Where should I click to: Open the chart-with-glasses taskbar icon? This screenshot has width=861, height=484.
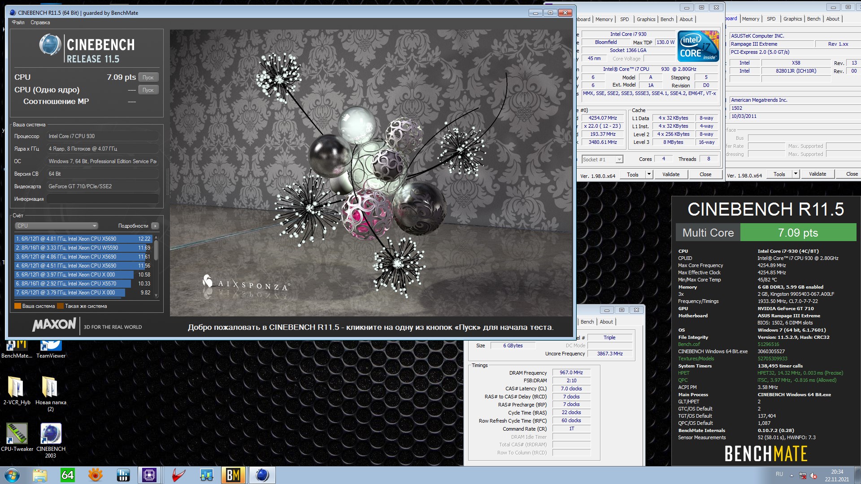coord(206,475)
